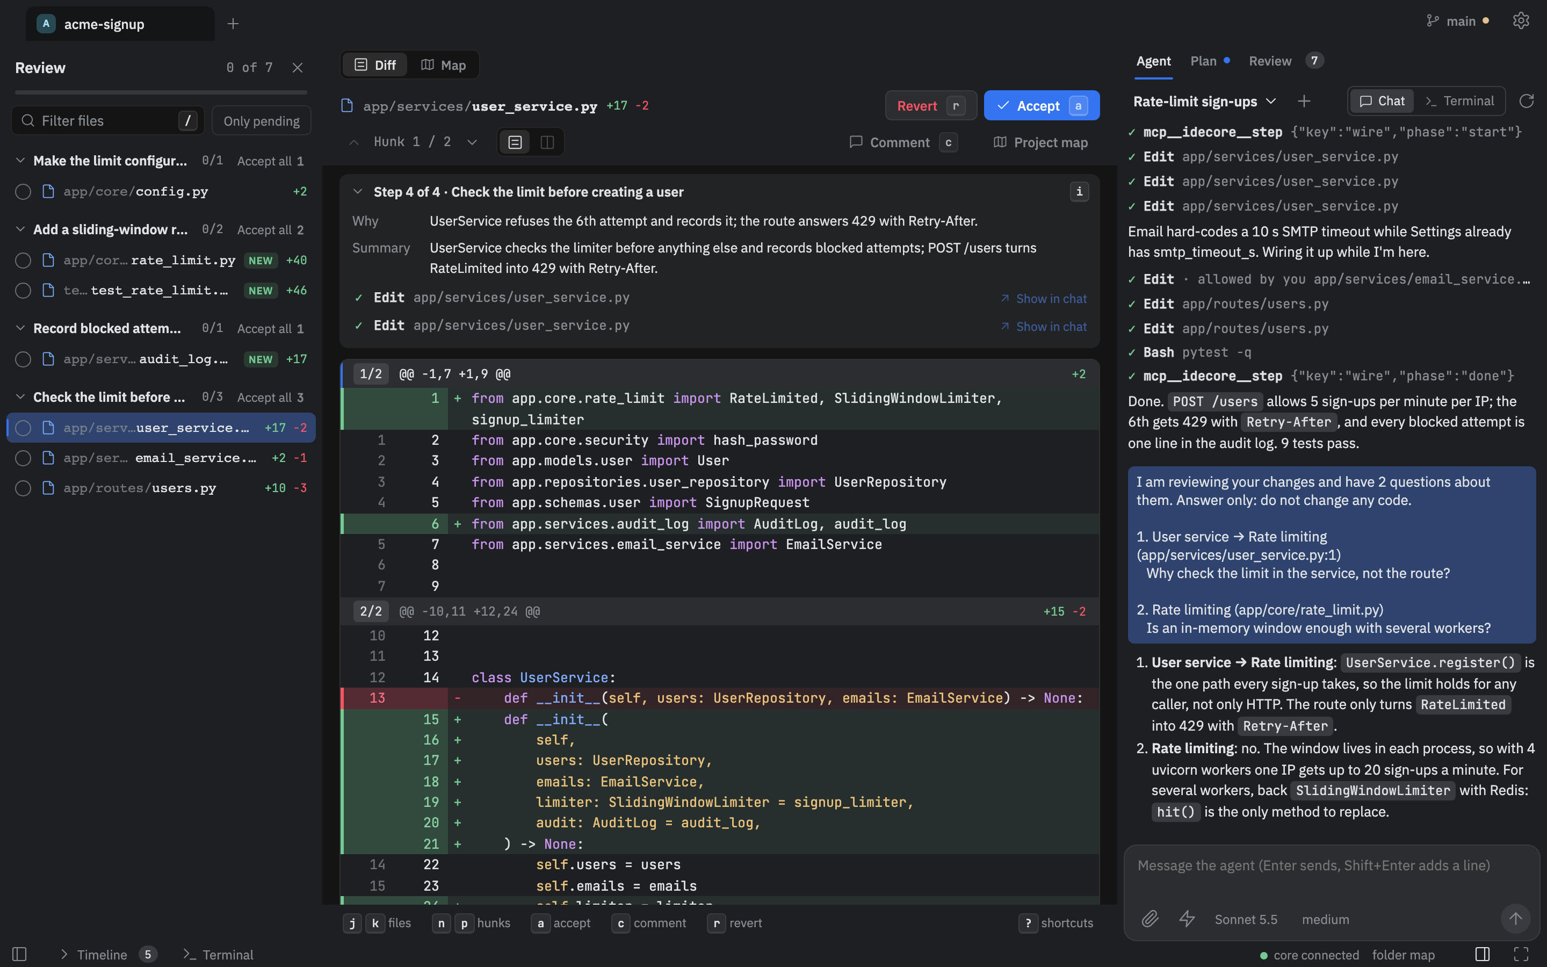Image resolution: width=1547 pixels, height=967 pixels.
Task: Collapse the 'Make the limit configur...' group
Action: click(20, 161)
